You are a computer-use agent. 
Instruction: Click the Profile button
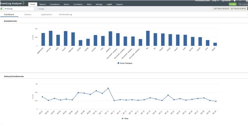41,9
